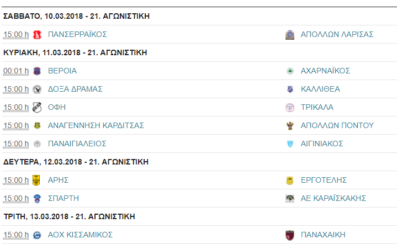Click the ΑΙΓΙΝΙΑΚΟΣ light blue shield crest
Viewport: 397px width, 244px height.
[x=290, y=144]
